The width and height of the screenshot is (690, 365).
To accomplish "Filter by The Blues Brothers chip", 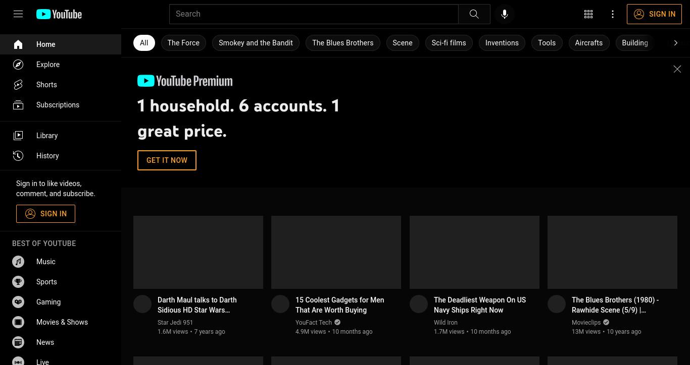I will coord(343,43).
